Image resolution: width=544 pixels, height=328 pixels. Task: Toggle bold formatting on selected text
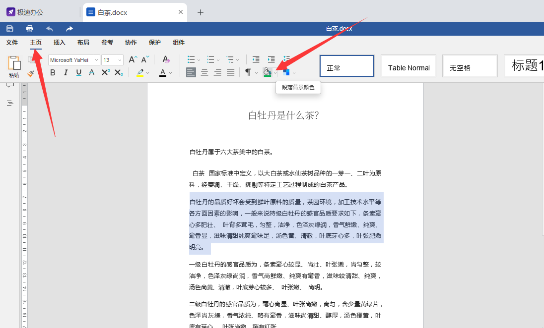click(53, 72)
